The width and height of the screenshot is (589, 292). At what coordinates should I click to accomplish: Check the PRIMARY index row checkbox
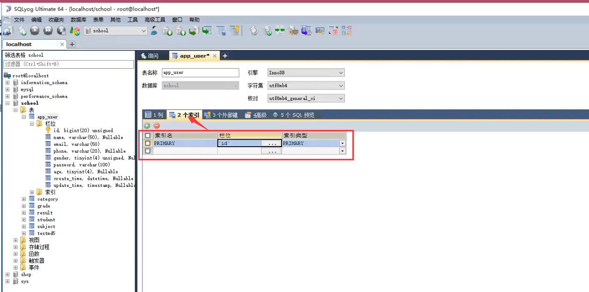tap(148, 143)
